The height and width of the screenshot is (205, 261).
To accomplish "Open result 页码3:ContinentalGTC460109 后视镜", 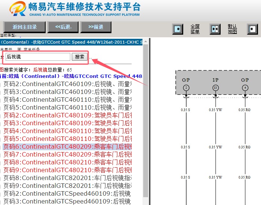I will [x=67, y=92].
